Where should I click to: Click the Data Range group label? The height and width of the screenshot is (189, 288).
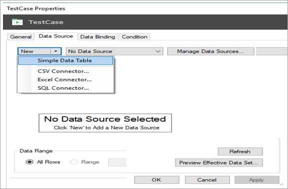[x=36, y=151]
